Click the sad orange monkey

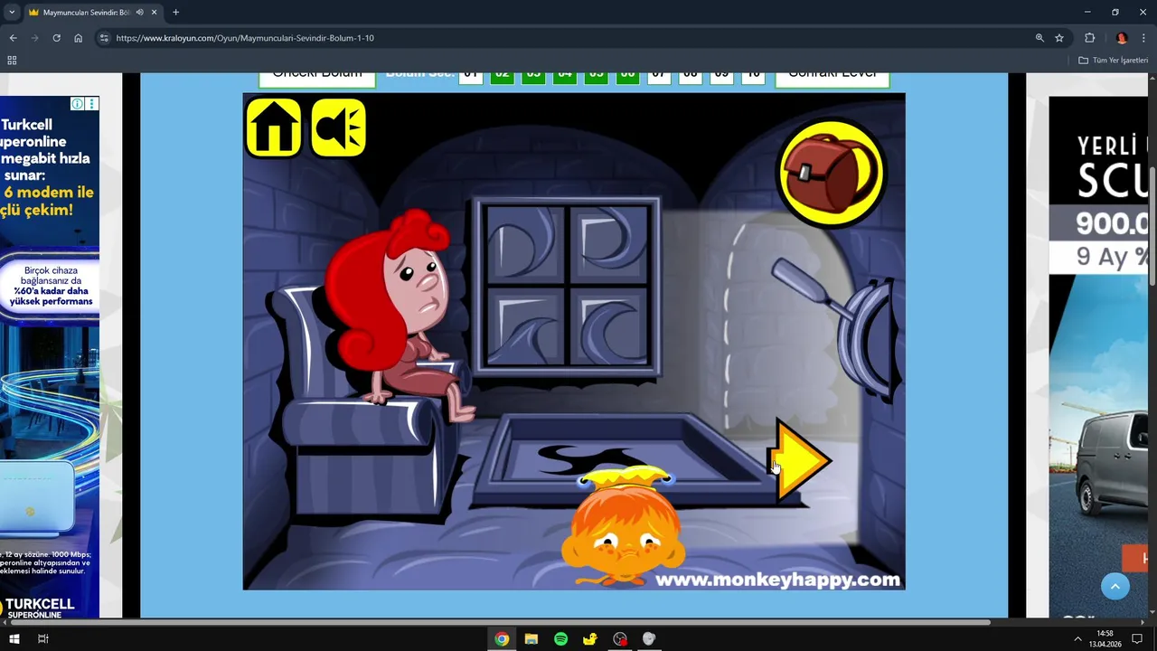click(x=623, y=527)
